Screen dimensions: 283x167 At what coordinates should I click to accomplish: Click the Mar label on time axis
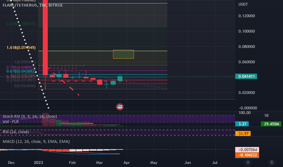click(x=100, y=162)
